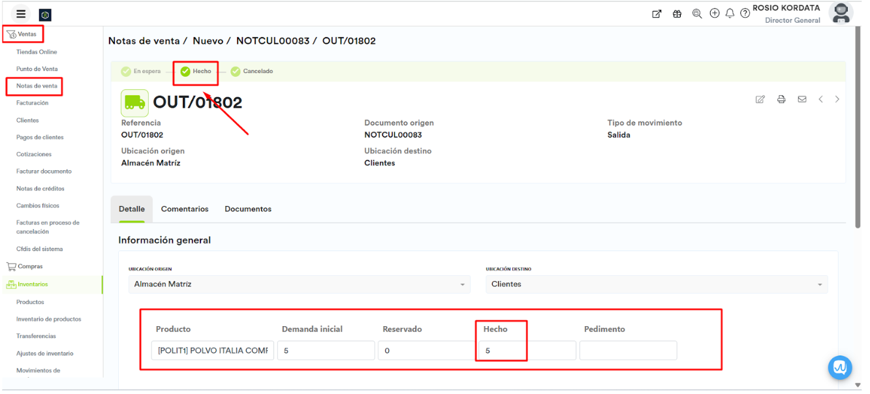Send by email using the envelope icon
The width and height of the screenshot is (870, 394).
pos(802,99)
